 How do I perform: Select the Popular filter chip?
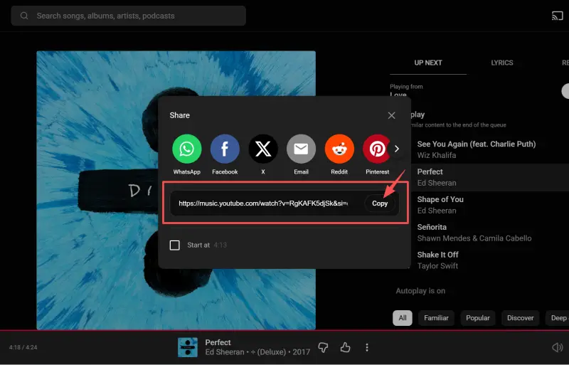pyautogui.click(x=478, y=318)
